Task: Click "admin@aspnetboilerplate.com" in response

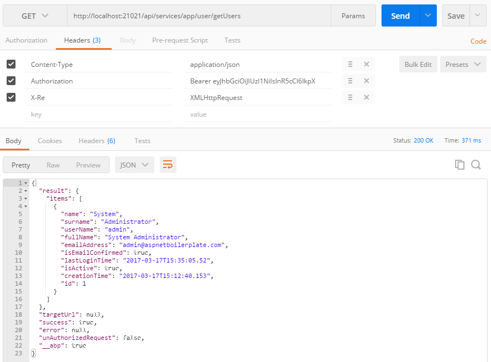Action: (172, 245)
